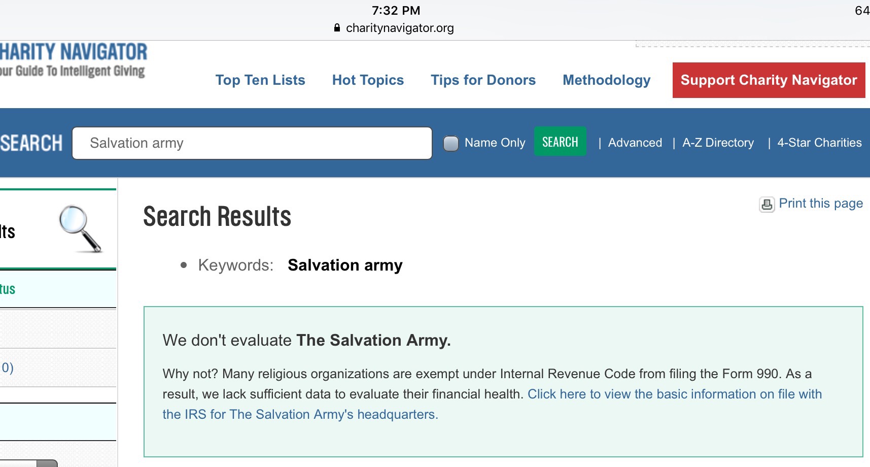Click the sidebar item ending in '0)'
Viewport: 870px width, 467px height.
(x=58, y=368)
